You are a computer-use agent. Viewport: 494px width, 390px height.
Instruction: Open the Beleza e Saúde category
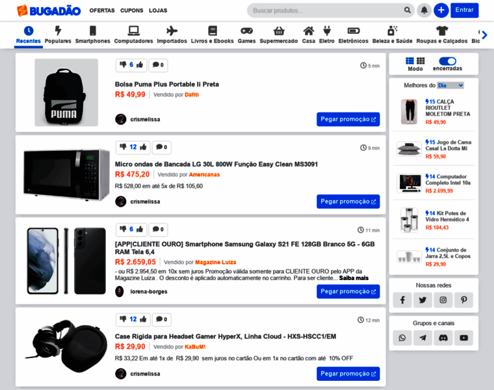tap(392, 35)
